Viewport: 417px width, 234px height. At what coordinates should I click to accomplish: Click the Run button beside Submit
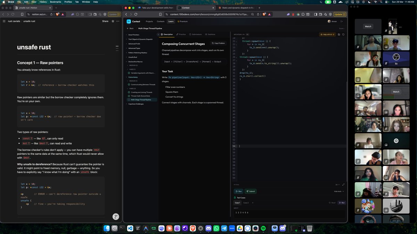pyautogui.click(x=239, y=191)
